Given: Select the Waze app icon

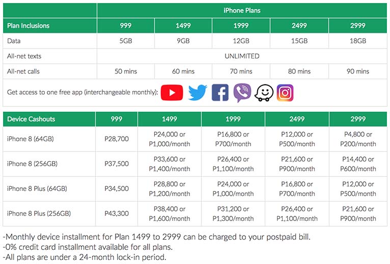Looking at the screenshot, I should pos(264,93).
